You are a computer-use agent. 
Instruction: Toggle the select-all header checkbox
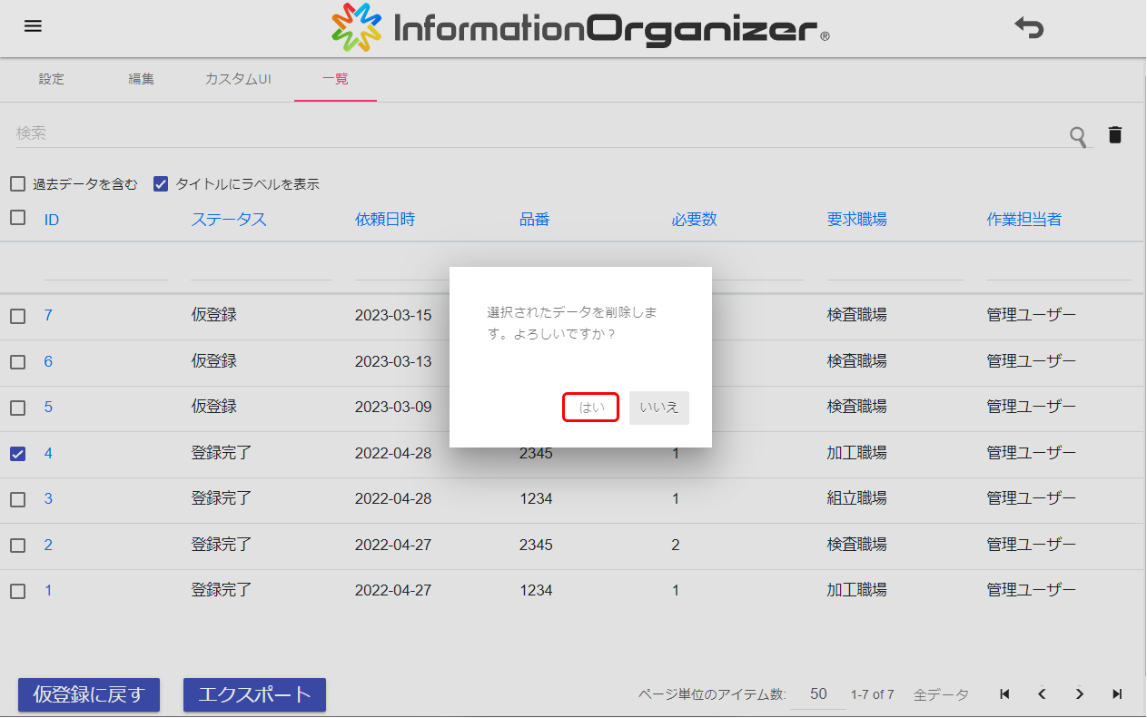(x=18, y=218)
